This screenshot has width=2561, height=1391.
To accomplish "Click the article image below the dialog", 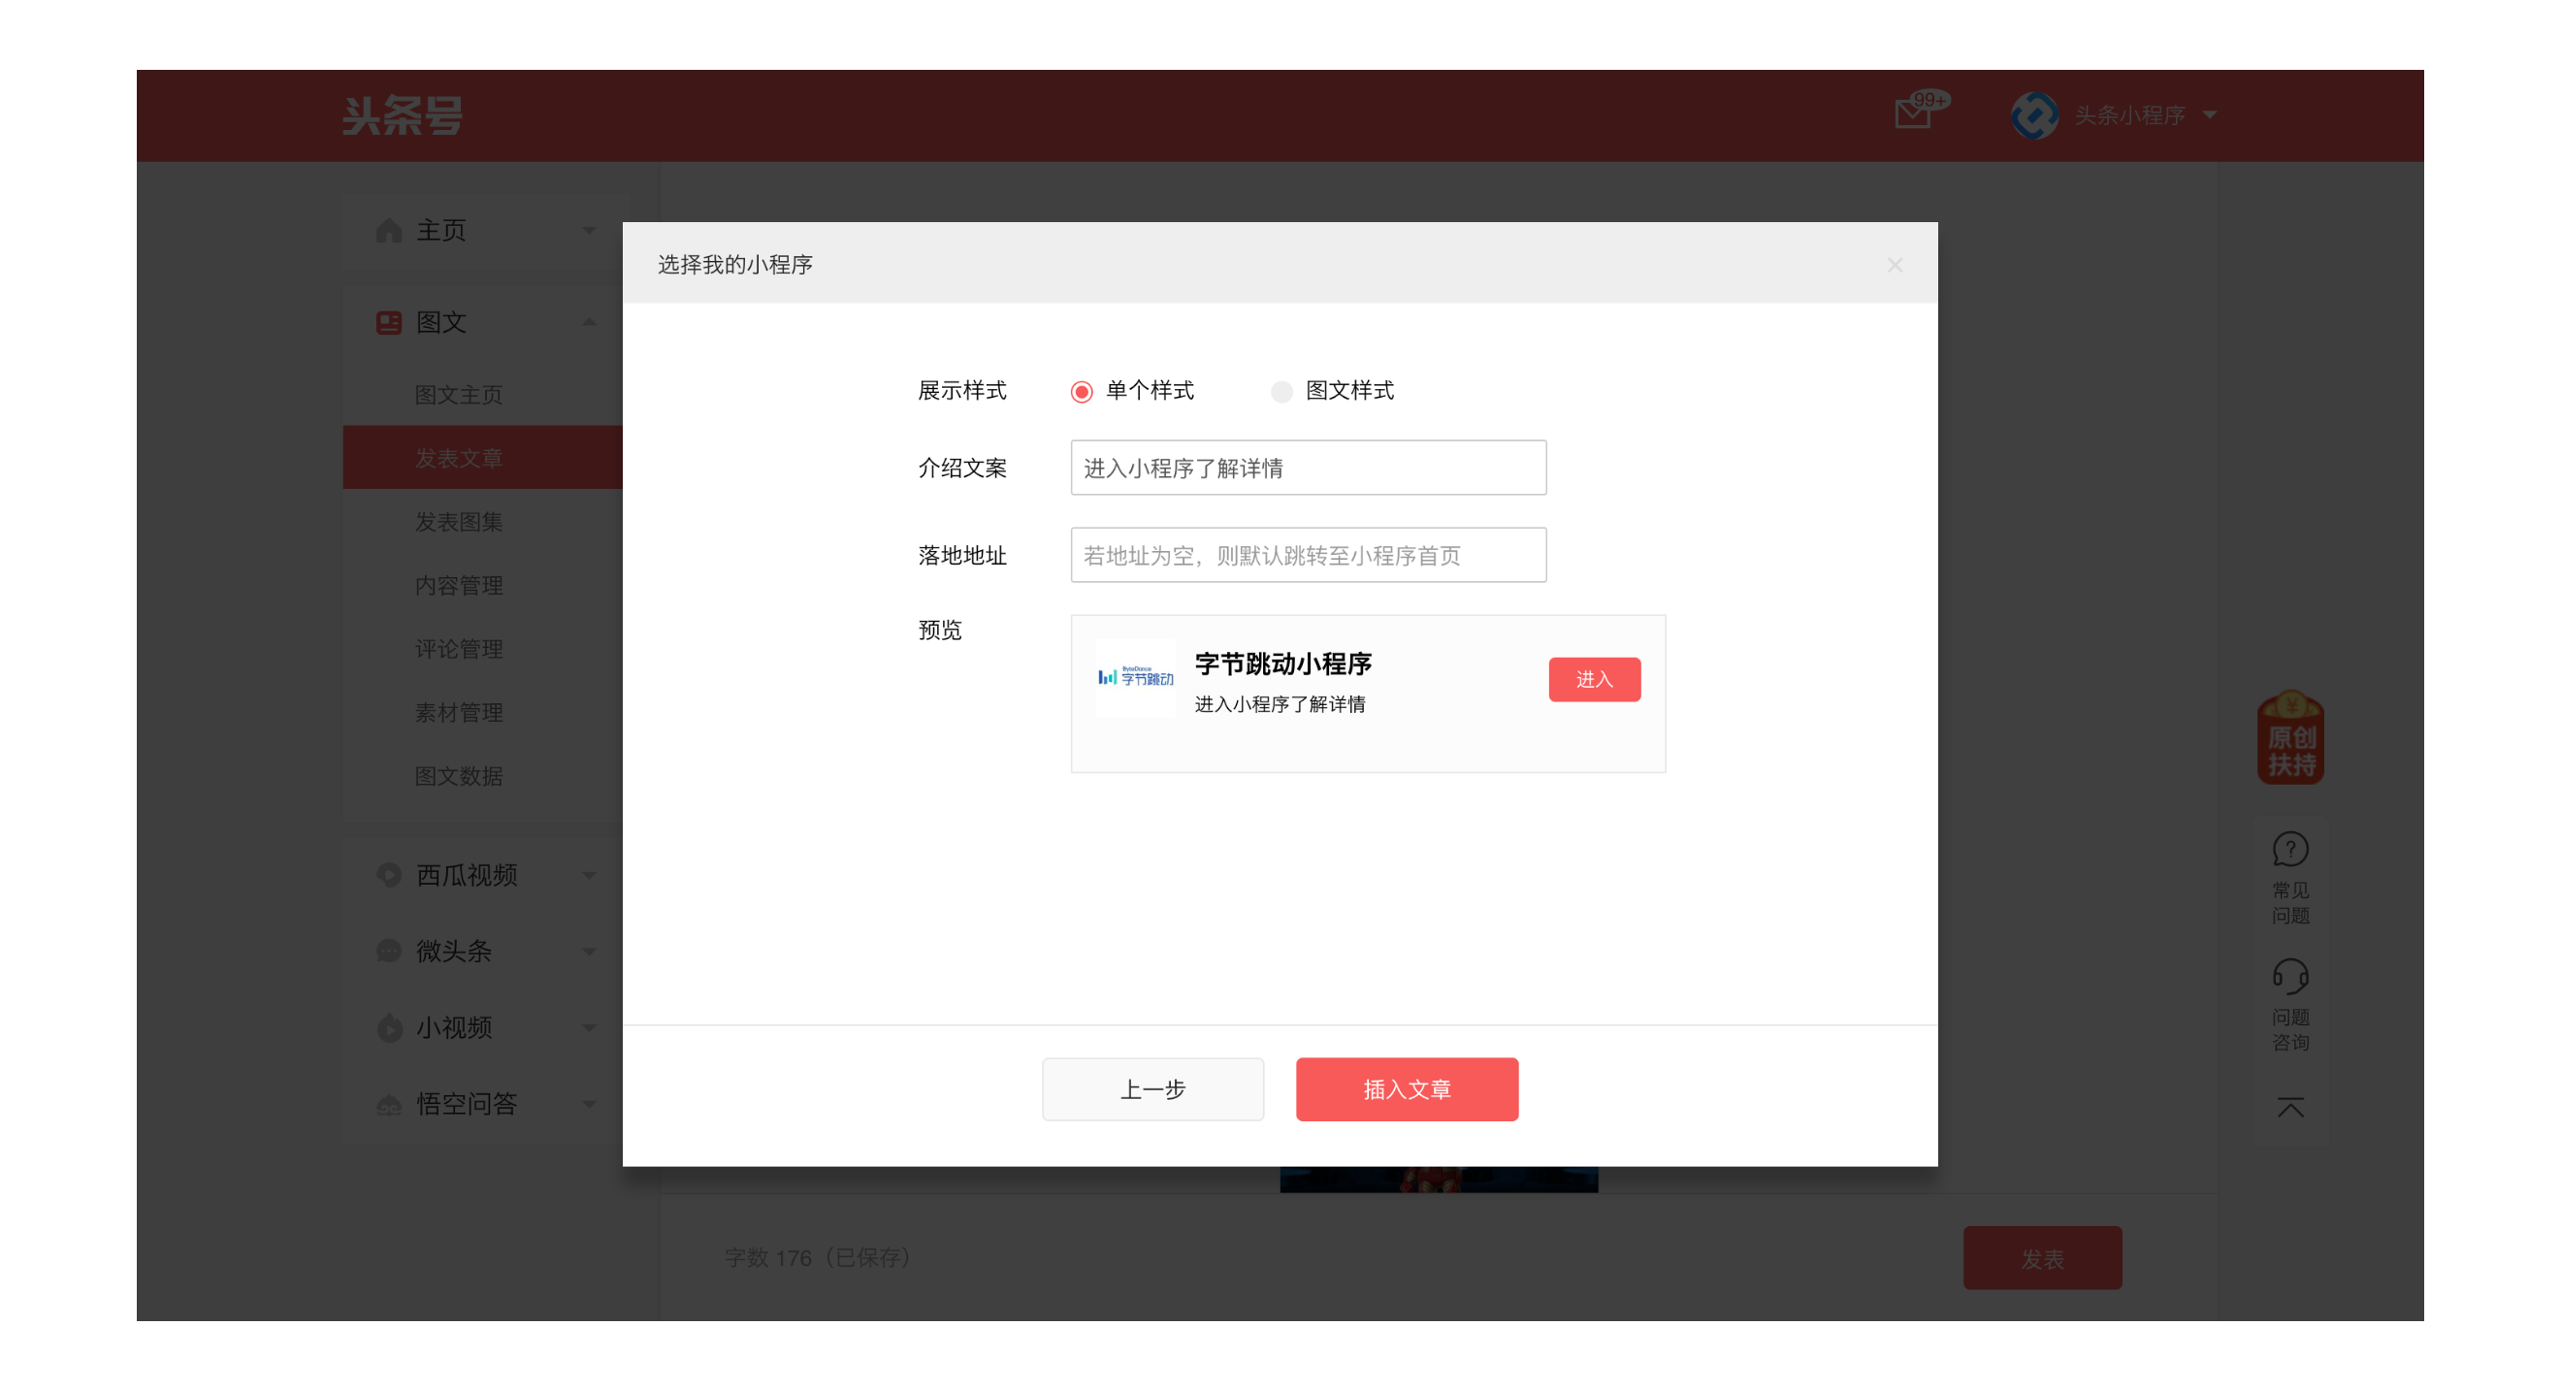I will coord(1439,1181).
